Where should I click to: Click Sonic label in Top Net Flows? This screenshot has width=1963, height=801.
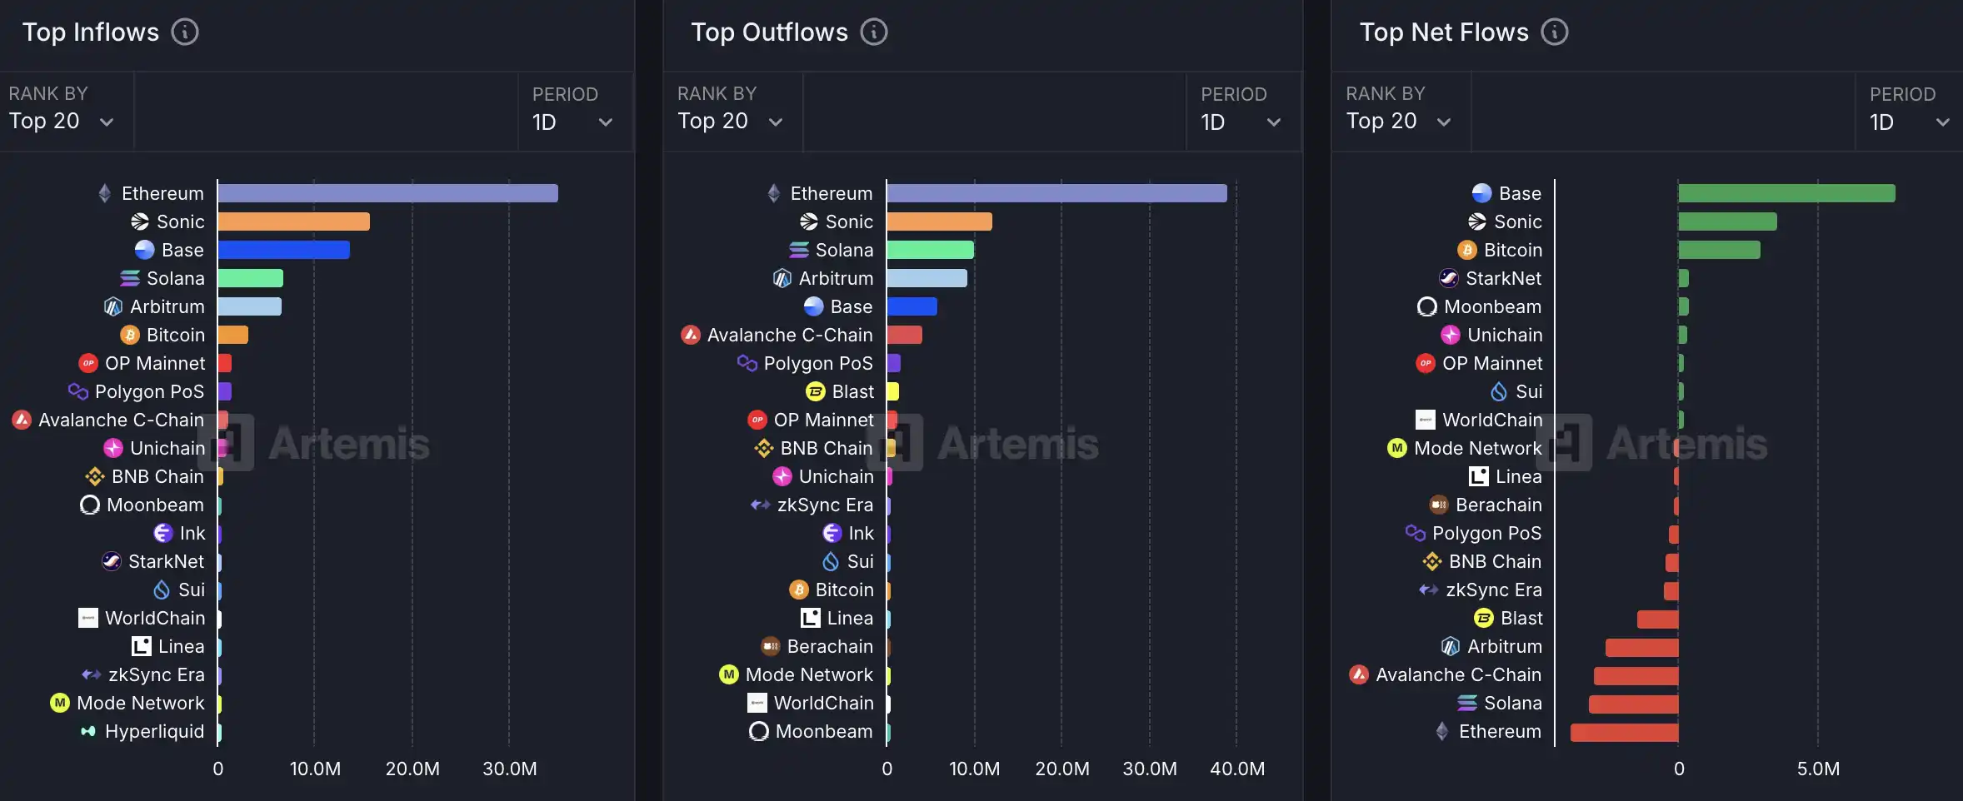point(1518,221)
